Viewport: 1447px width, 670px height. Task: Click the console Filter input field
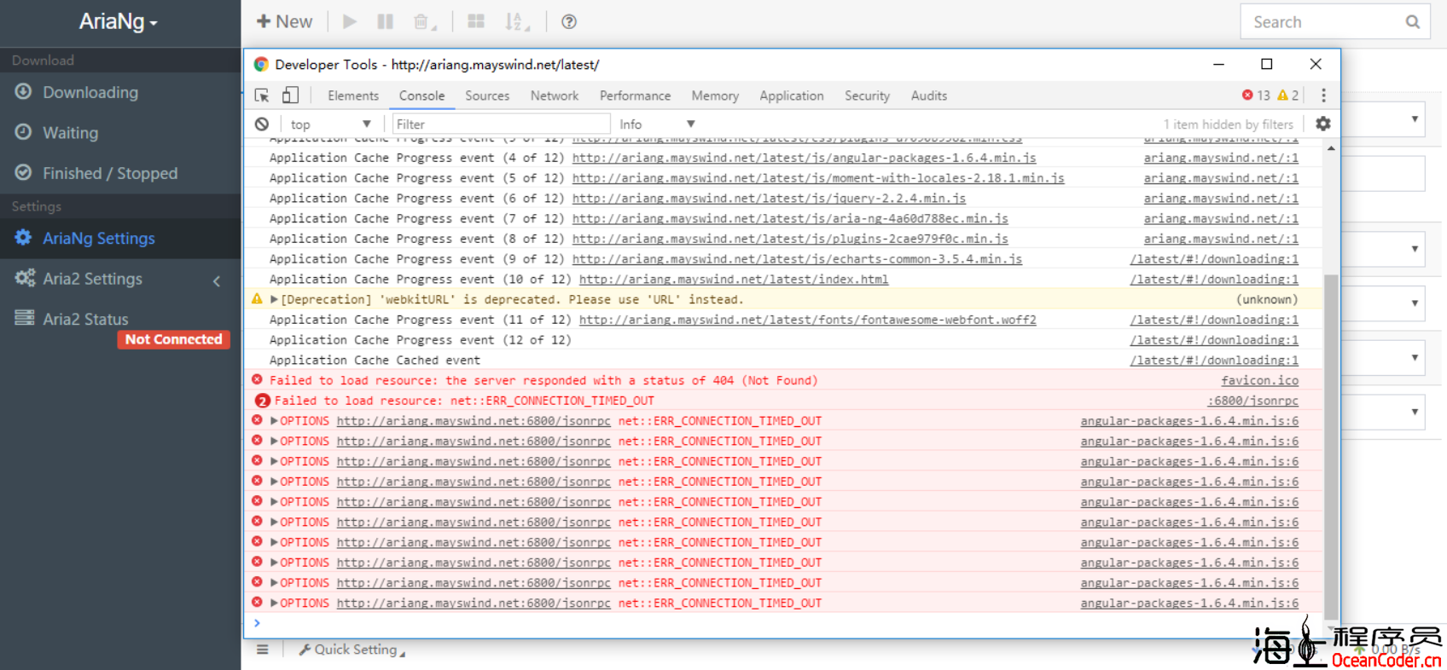[501, 124]
